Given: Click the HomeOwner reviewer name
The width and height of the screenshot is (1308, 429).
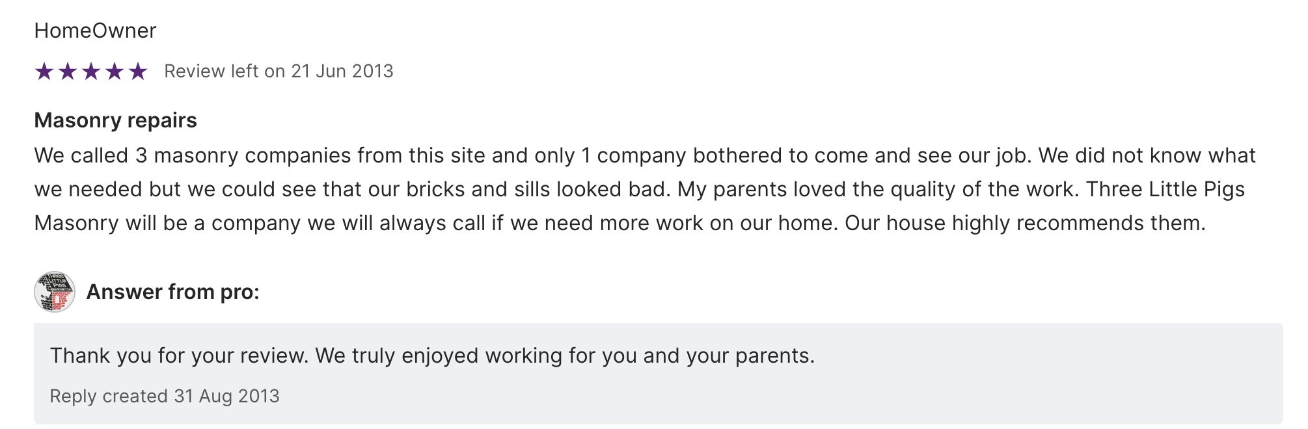Looking at the screenshot, I should [x=95, y=31].
